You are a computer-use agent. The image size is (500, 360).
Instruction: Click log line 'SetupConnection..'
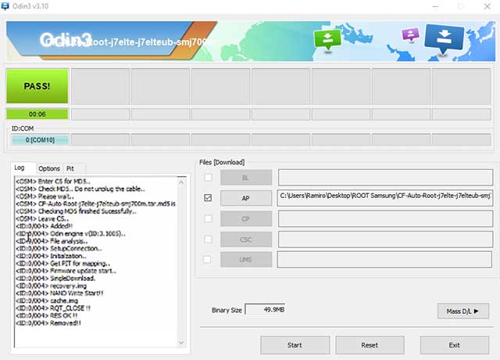pos(59,249)
